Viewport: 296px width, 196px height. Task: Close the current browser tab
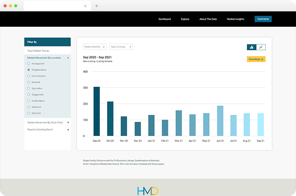tap(85, 6)
